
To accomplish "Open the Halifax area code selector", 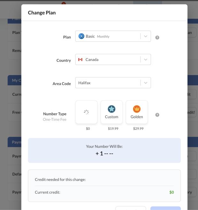I will (x=113, y=83).
